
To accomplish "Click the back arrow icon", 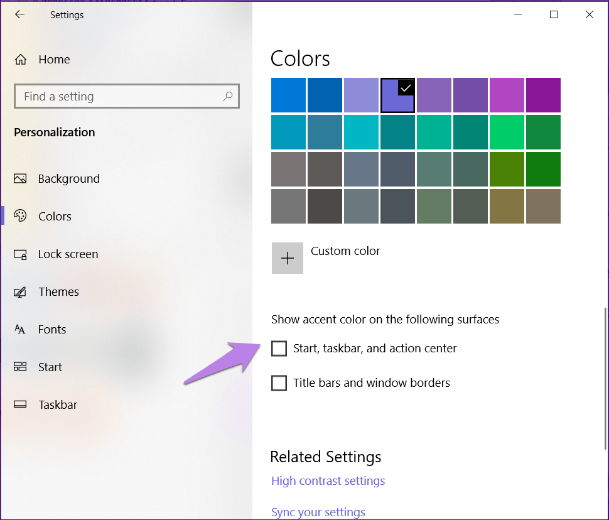I will coord(20,14).
